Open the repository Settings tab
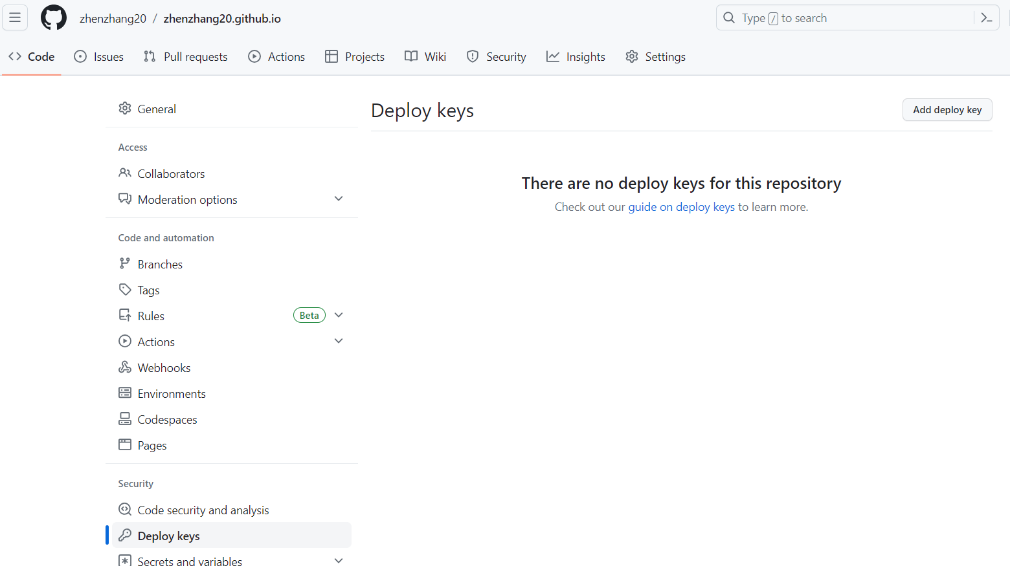1010x566 pixels. click(x=655, y=57)
